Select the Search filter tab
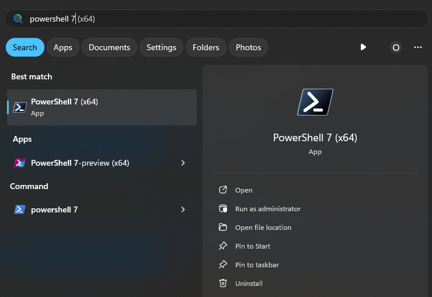The height and width of the screenshot is (297, 432). click(x=25, y=47)
